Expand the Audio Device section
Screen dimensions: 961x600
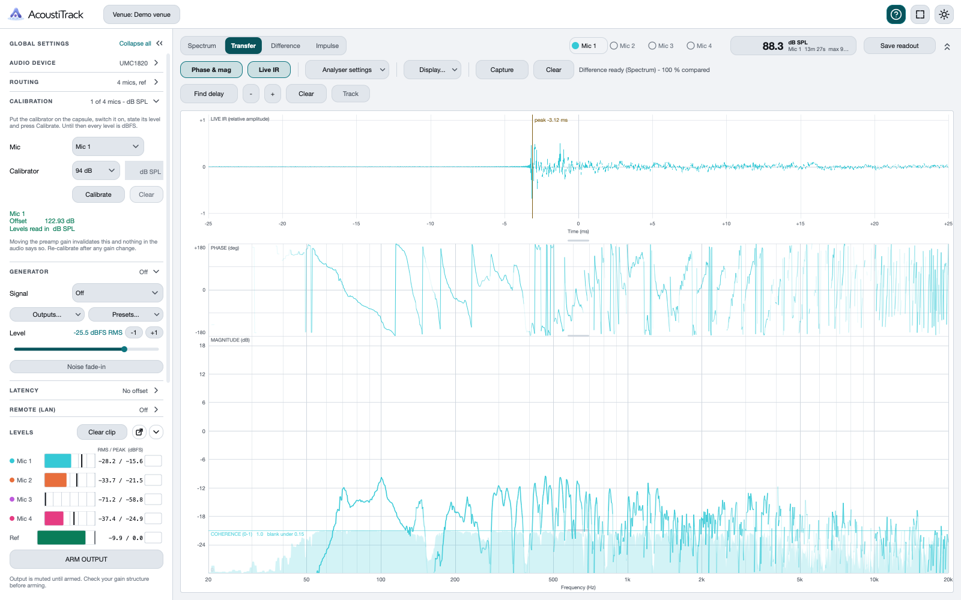point(86,62)
